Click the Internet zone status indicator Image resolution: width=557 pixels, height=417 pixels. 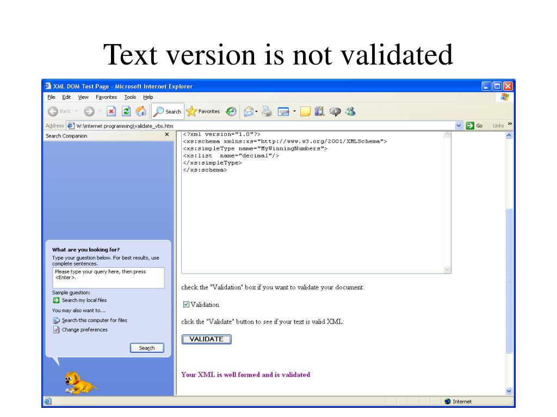(458, 401)
